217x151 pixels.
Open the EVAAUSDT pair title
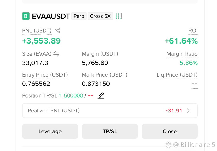[51, 16]
